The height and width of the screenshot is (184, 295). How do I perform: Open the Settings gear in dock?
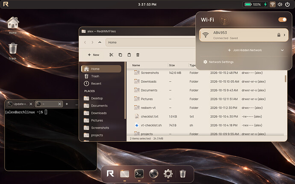pos(168,174)
